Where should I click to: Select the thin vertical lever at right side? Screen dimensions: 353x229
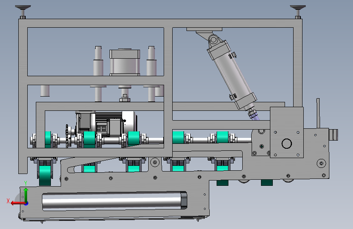[x=318, y=113]
